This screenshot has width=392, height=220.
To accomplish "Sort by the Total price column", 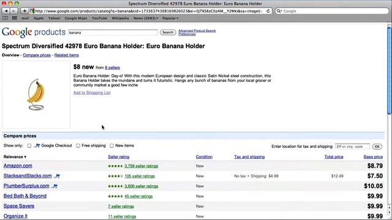I will click(334, 157).
